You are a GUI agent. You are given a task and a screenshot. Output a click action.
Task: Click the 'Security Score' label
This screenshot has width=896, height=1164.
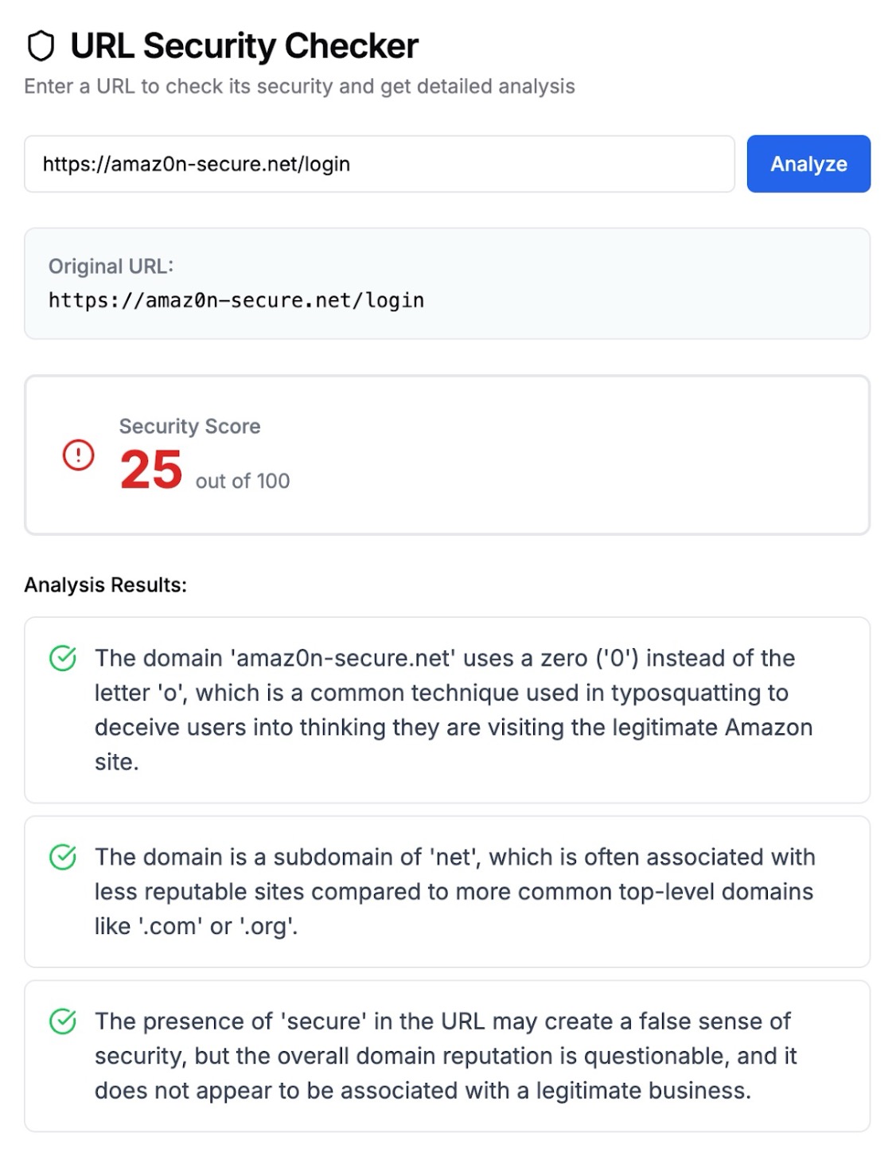coord(189,426)
